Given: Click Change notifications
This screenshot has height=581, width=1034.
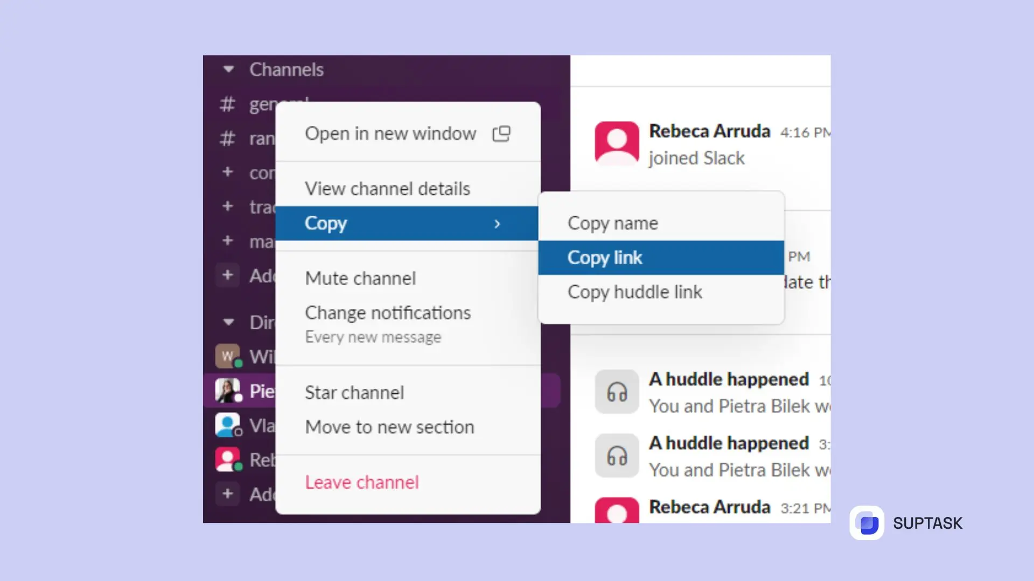Looking at the screenshot, I should (388, 313).
